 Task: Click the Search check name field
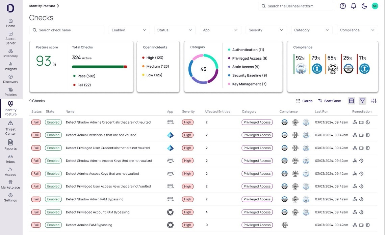(67, 30)
